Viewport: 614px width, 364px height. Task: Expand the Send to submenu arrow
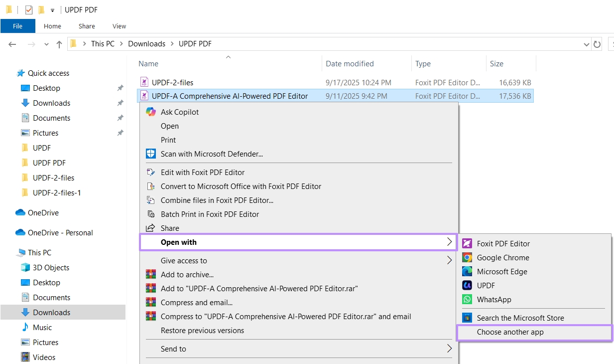tap(449, 349)
